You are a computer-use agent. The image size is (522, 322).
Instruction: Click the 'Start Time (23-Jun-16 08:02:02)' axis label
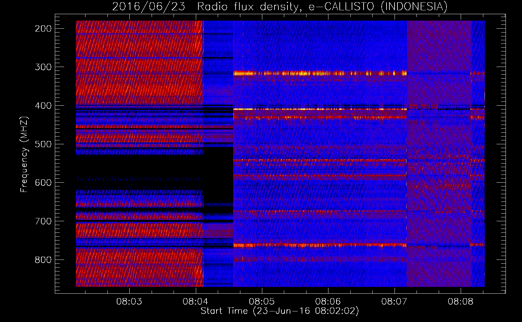click(x=280, y=311)
